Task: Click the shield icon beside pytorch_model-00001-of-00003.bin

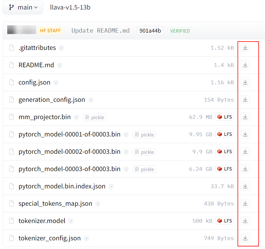Action: coord(126,135)
